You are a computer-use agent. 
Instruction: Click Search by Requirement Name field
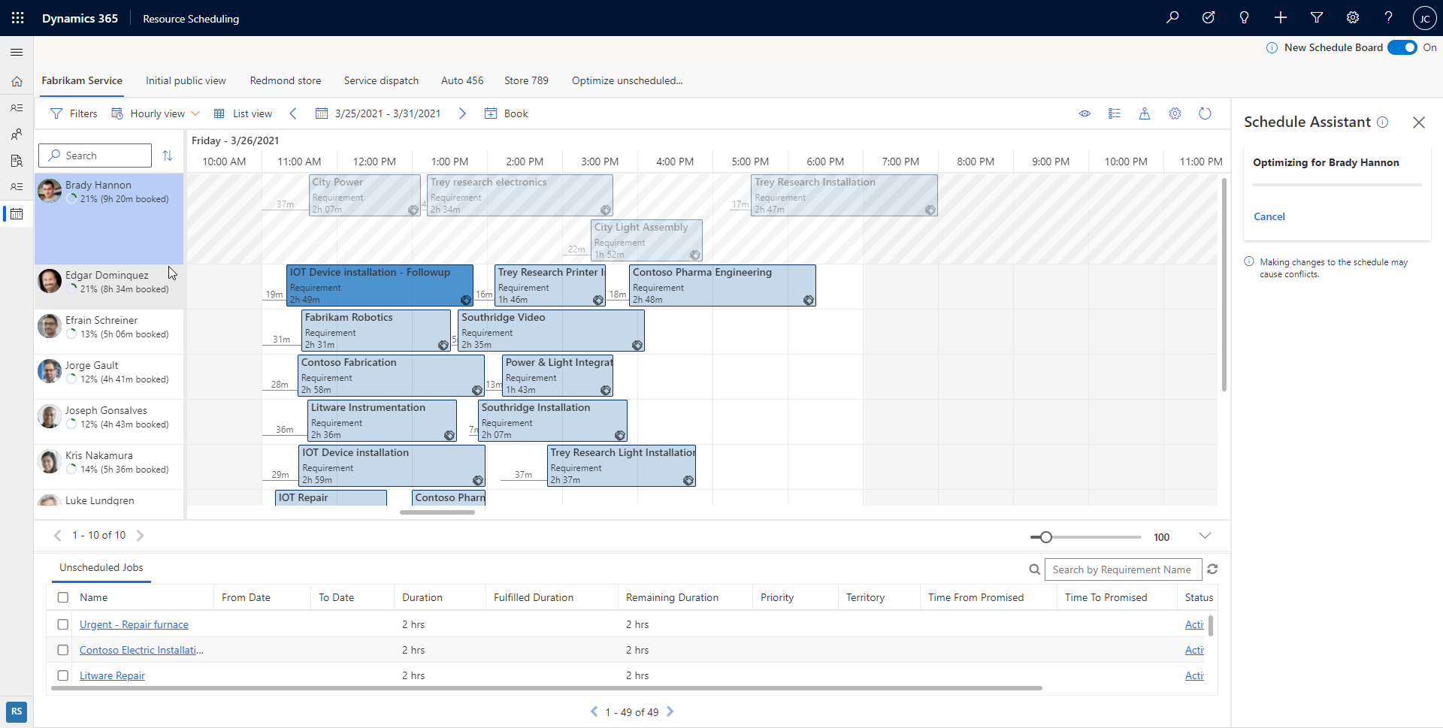click(1123, 569)
